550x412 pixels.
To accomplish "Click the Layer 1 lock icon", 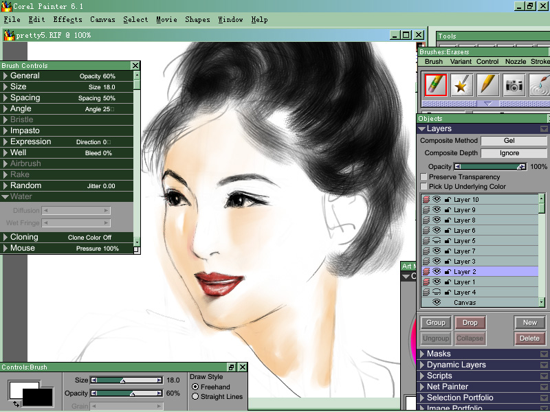I will (x=448, y=282).
